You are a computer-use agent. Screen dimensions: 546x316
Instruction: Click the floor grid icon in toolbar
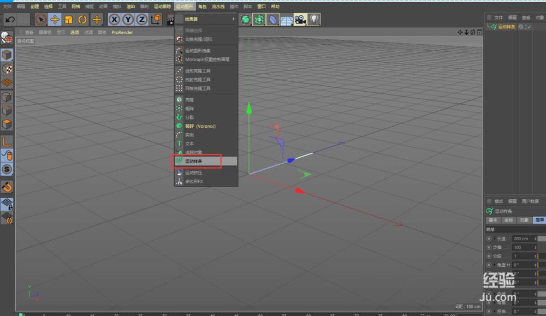[x=286, y=20]
